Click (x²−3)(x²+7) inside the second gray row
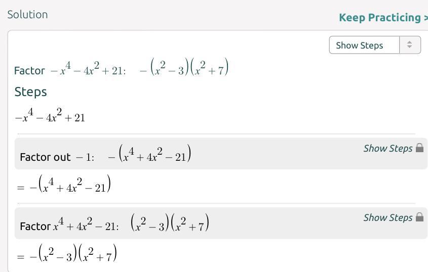The width and height of the screenshot is (428, 272). (170, 223)
